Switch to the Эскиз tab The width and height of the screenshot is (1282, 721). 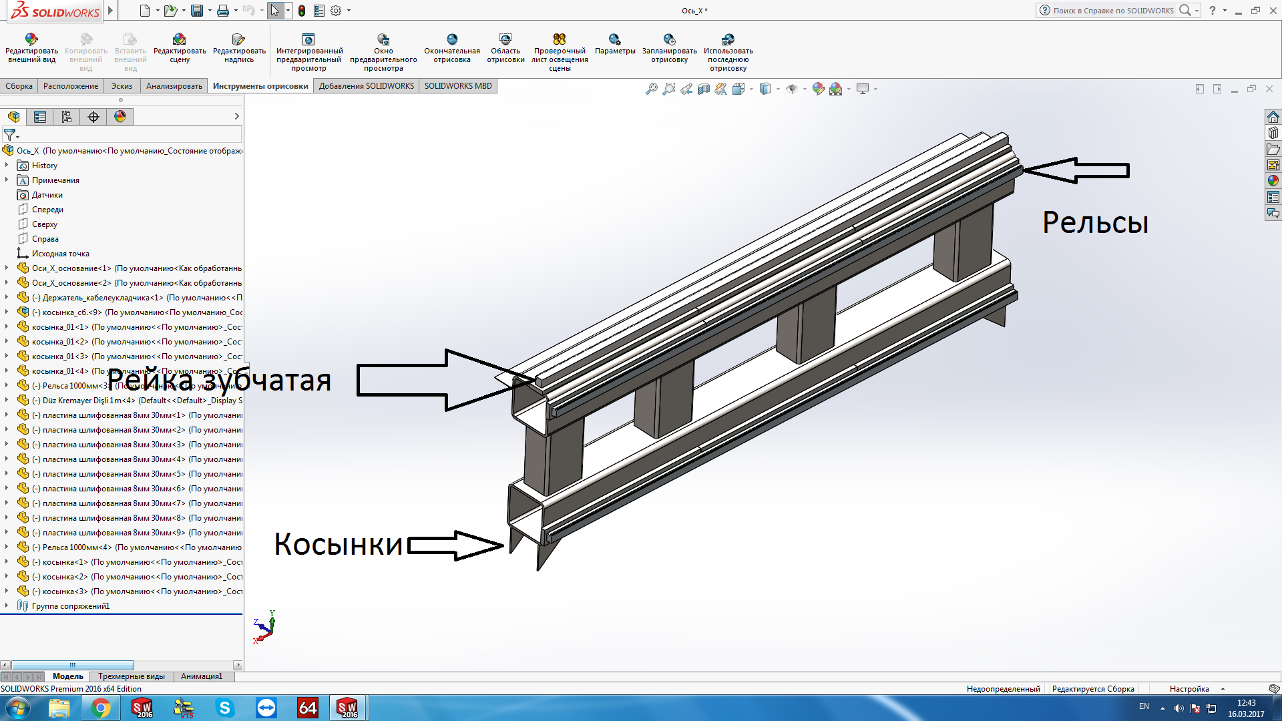pos(122,86)
